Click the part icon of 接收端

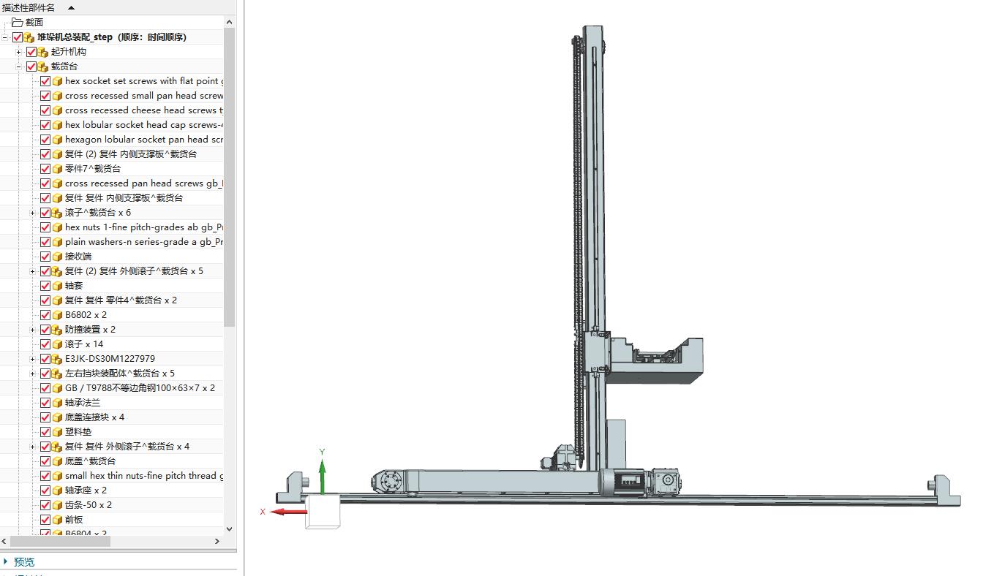57,256
